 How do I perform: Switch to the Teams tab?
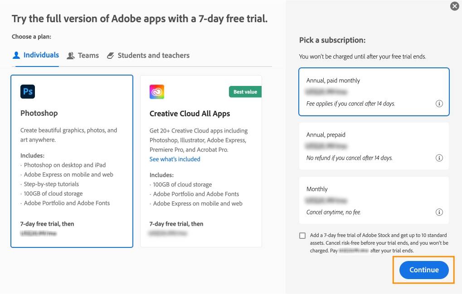(x=88, y=56)
